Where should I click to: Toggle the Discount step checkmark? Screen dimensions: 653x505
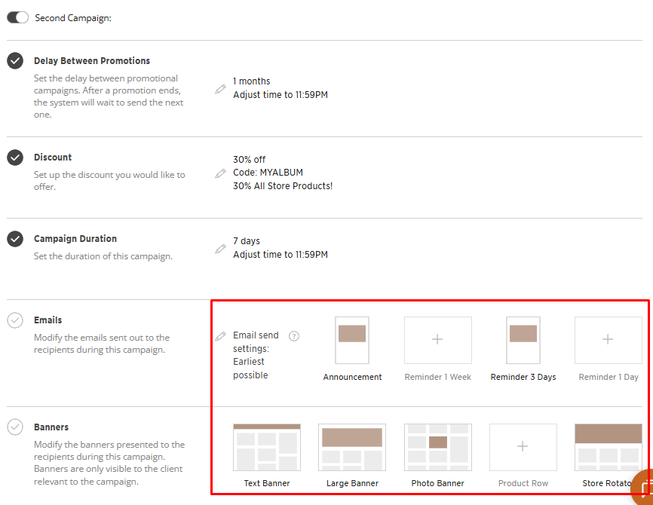click(x=15, y=158)
